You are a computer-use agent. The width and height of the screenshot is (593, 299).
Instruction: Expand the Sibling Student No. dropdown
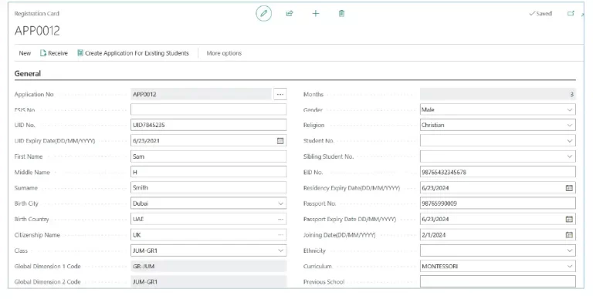pyautogui.click(x=570, y=156)
